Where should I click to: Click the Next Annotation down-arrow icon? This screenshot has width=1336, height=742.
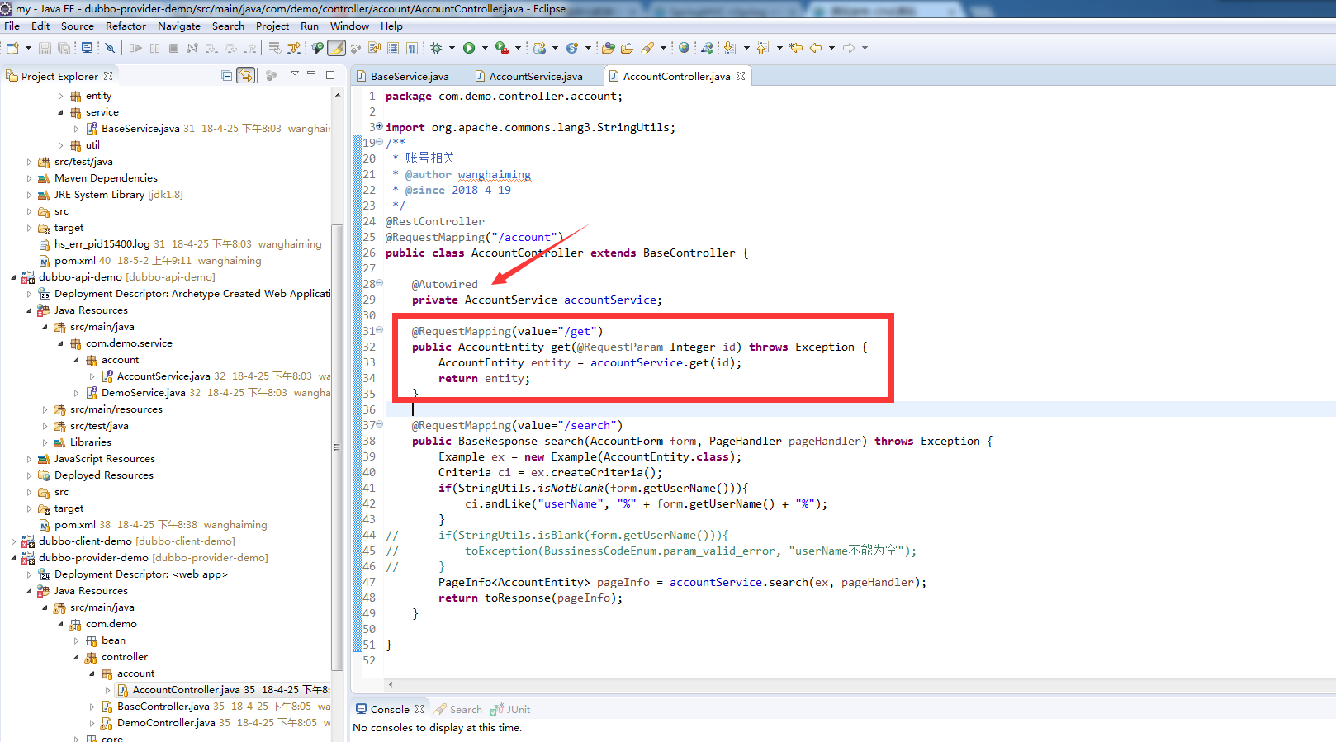(x=729, y=48)
